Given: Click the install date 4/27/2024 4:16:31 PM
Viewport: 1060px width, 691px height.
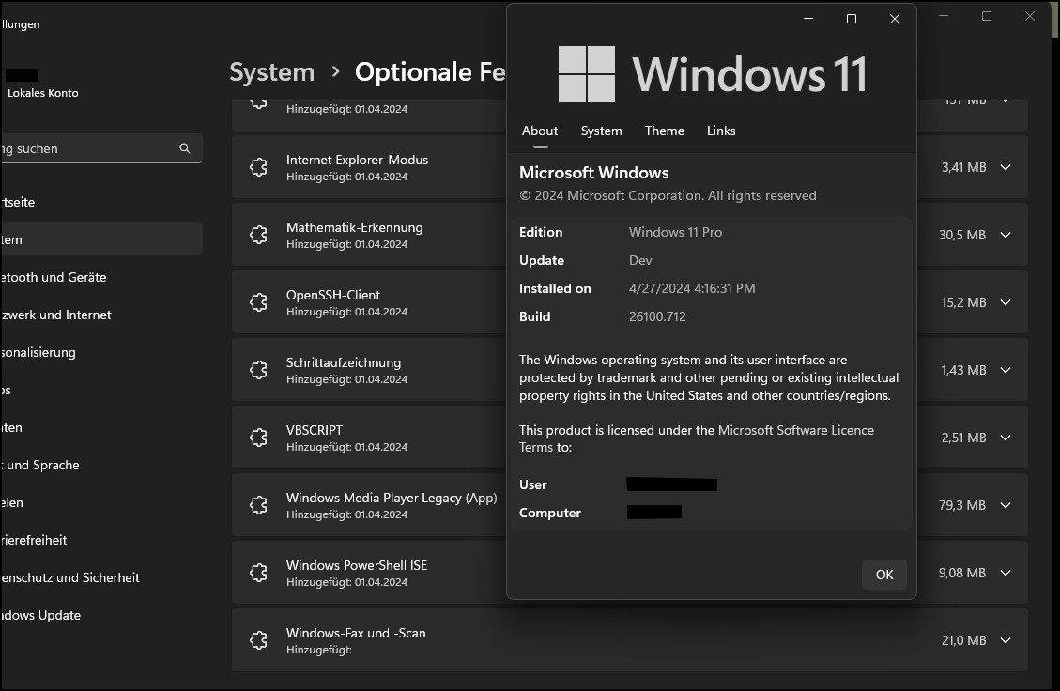Looking at the screenshot, I should 692,288.
